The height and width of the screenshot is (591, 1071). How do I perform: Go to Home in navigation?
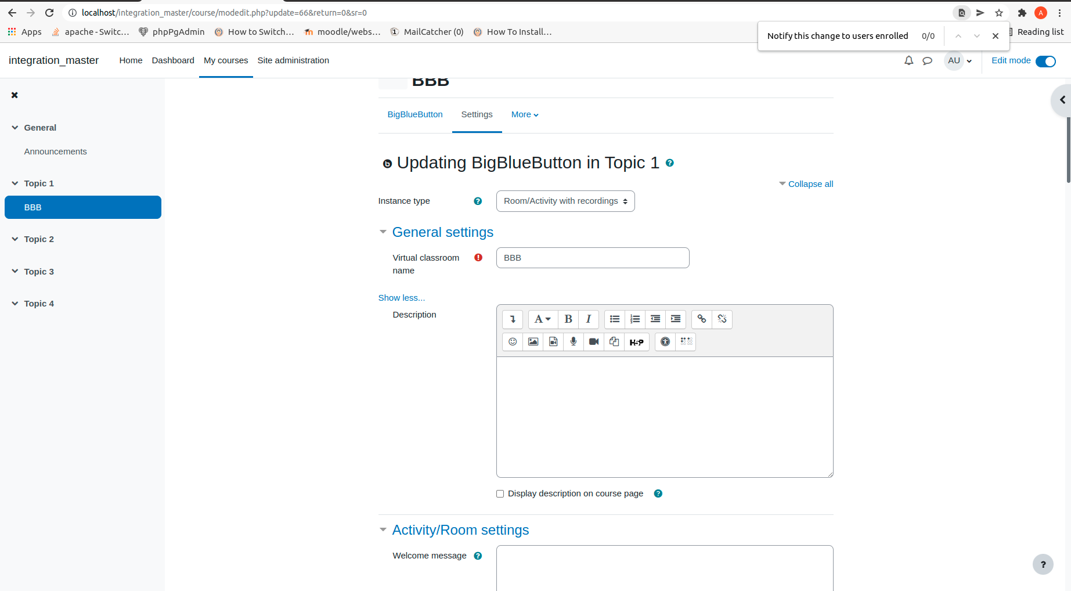pyautogui.click(x=131, y=60)
